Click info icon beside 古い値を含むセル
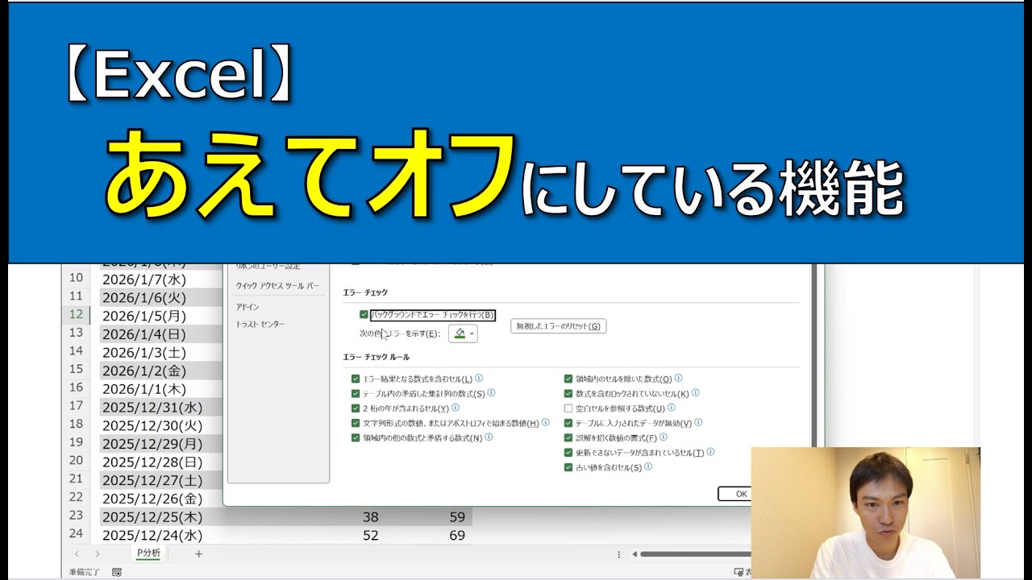 (x=648, y=466)
